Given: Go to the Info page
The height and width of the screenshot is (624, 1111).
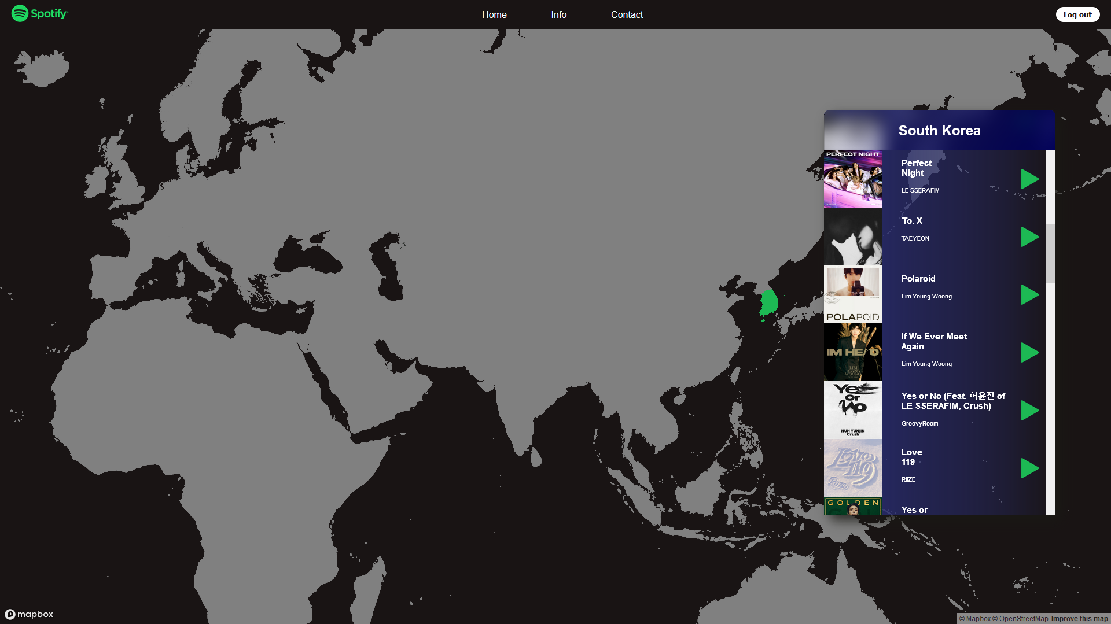Looking at the screenshot, I should pyautogui.click(x=558, y=14).
